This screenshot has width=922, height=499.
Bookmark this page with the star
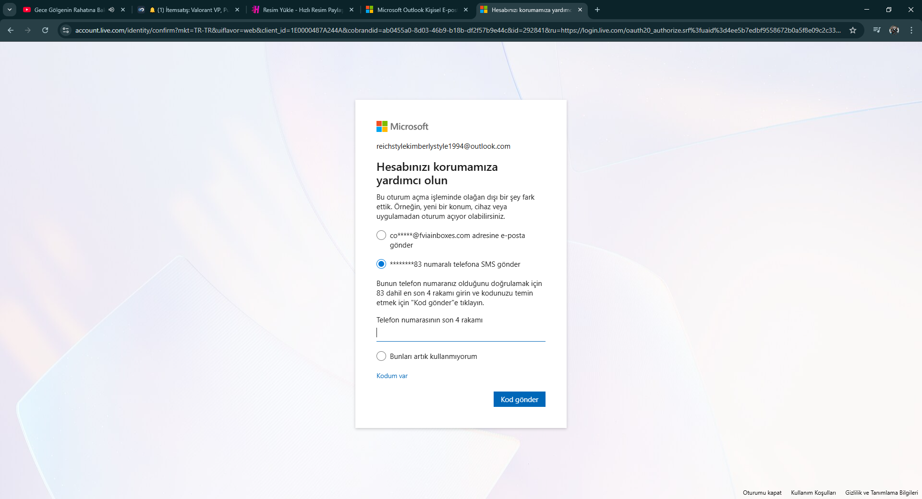point(853,30)
